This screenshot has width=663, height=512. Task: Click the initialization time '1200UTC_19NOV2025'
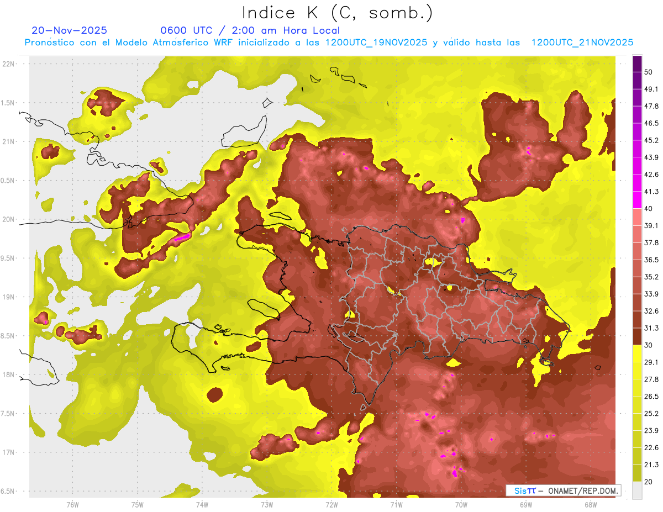(x=376, y=43)
